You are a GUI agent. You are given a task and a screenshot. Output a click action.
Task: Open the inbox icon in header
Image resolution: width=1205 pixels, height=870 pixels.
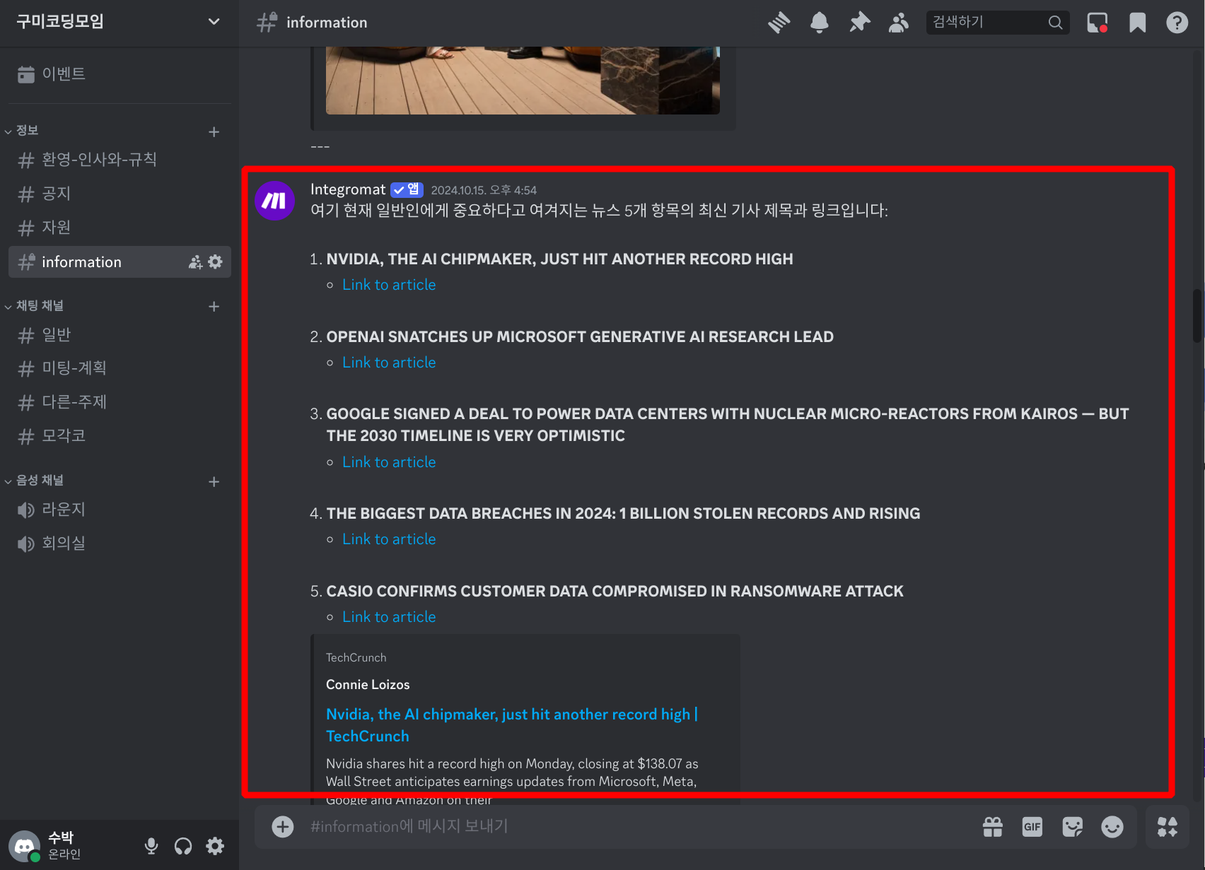[x=1097, y=23]
